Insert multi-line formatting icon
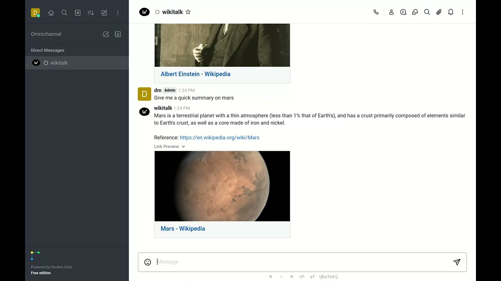The image size is (501, 281). (x=312, y=277)
